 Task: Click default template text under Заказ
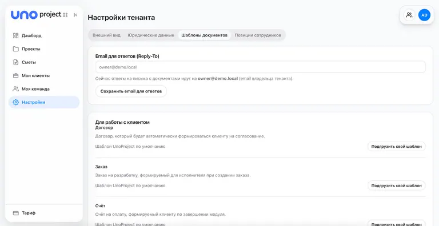130,185
